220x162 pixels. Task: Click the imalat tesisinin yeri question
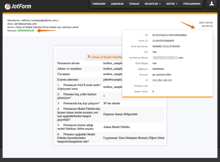79,114
